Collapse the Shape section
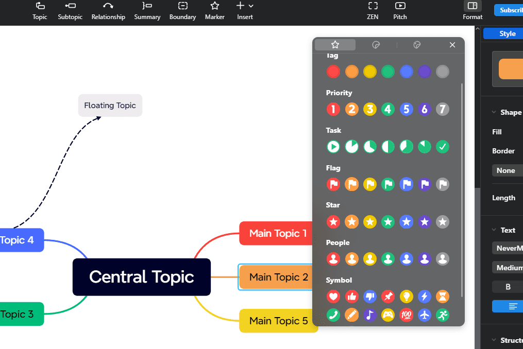523x349 pixels. click(x=493, y=112)
